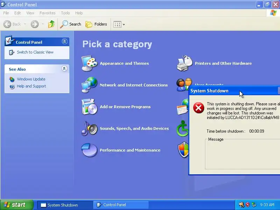The height and width of the screenshot is (210, 280).
Task: Open the File menu
Action: (x=6, y=13)
